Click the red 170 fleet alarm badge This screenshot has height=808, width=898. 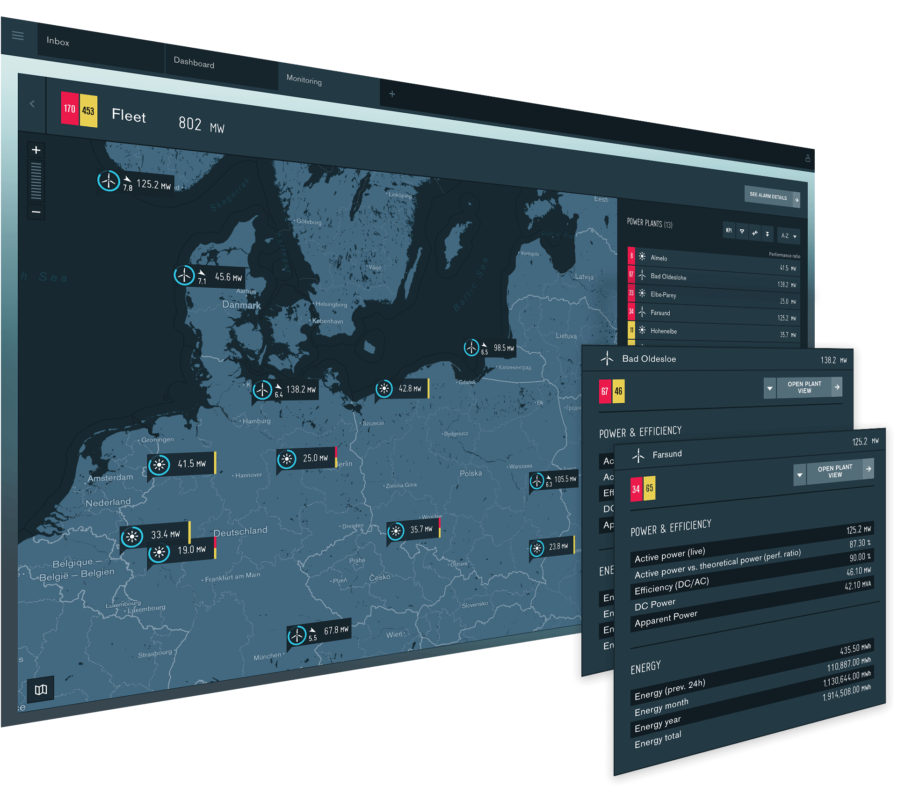click(70, 109)
